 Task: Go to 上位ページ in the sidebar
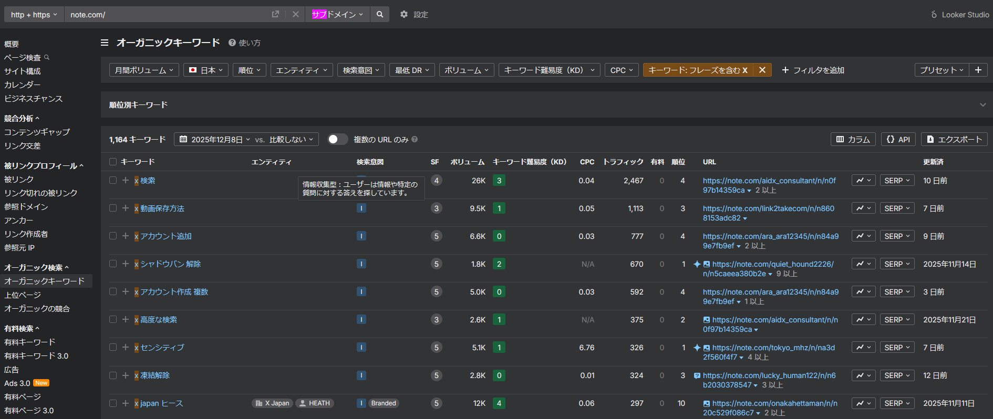click(23, 295)
